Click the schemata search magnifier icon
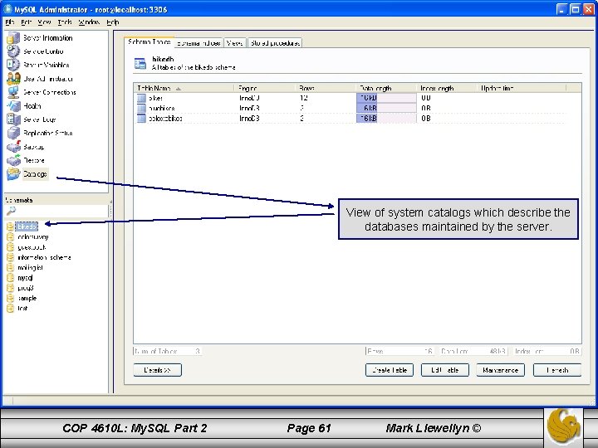Image resolution: width=598 pixels, height=448 pixels. click(x=11, y=211)
